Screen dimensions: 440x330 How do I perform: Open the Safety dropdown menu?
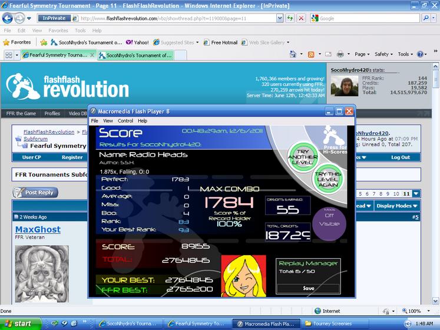click(x=383, y=54)
